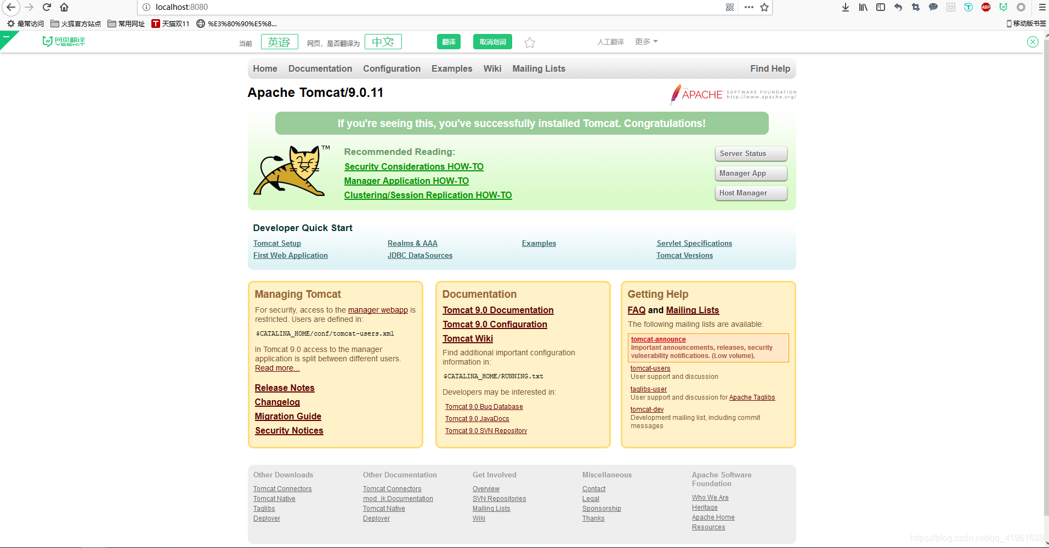
Task: Open the green shield extension icon
Action: pos(1003,7)
